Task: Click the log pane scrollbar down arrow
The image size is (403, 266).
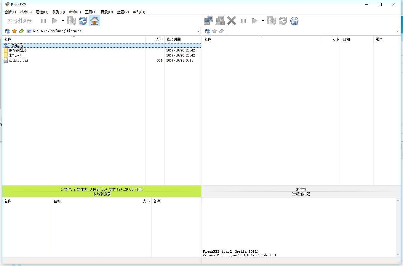Action: coord(398,254)
